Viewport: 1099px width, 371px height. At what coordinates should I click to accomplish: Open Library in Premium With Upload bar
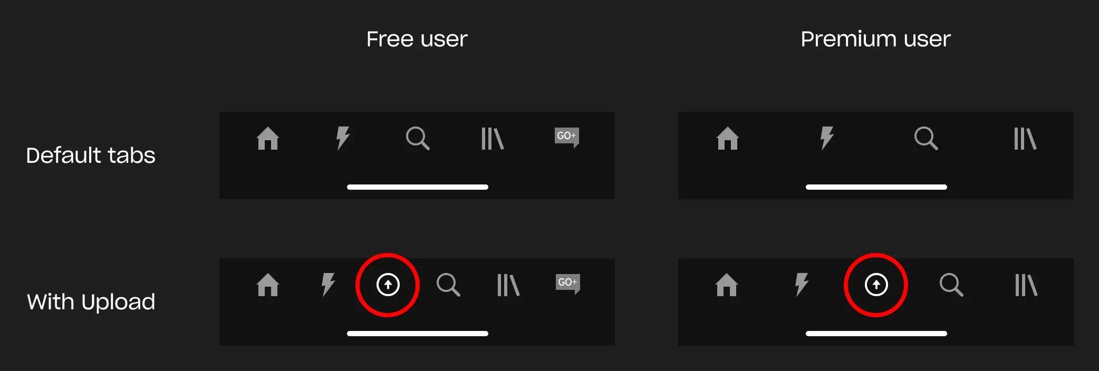coord(1026,285)
